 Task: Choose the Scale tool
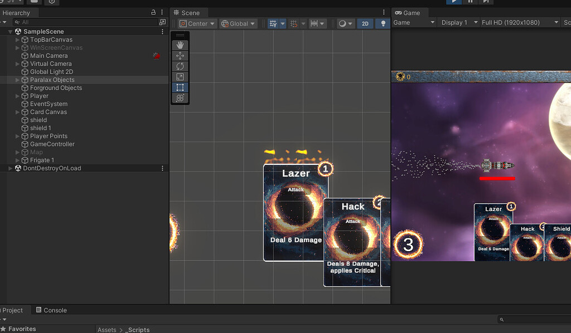tap(180, 76)
